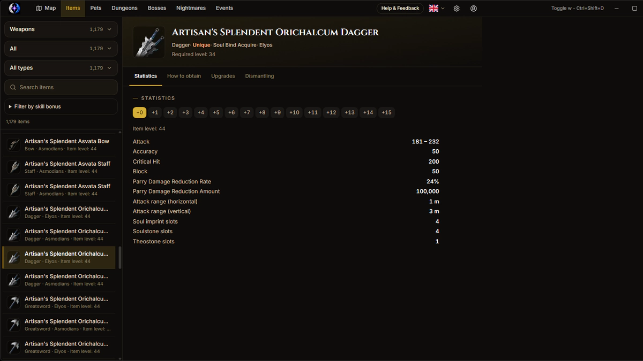Viewport: 643px width, 361px height.
Task: Select the +10 enhancement level
Action: tap(294, 112)
